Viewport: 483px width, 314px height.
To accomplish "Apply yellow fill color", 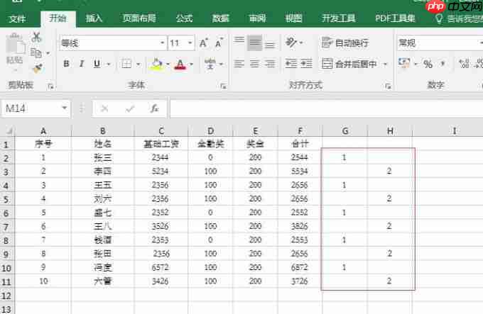I will click(x=156, y=64).
